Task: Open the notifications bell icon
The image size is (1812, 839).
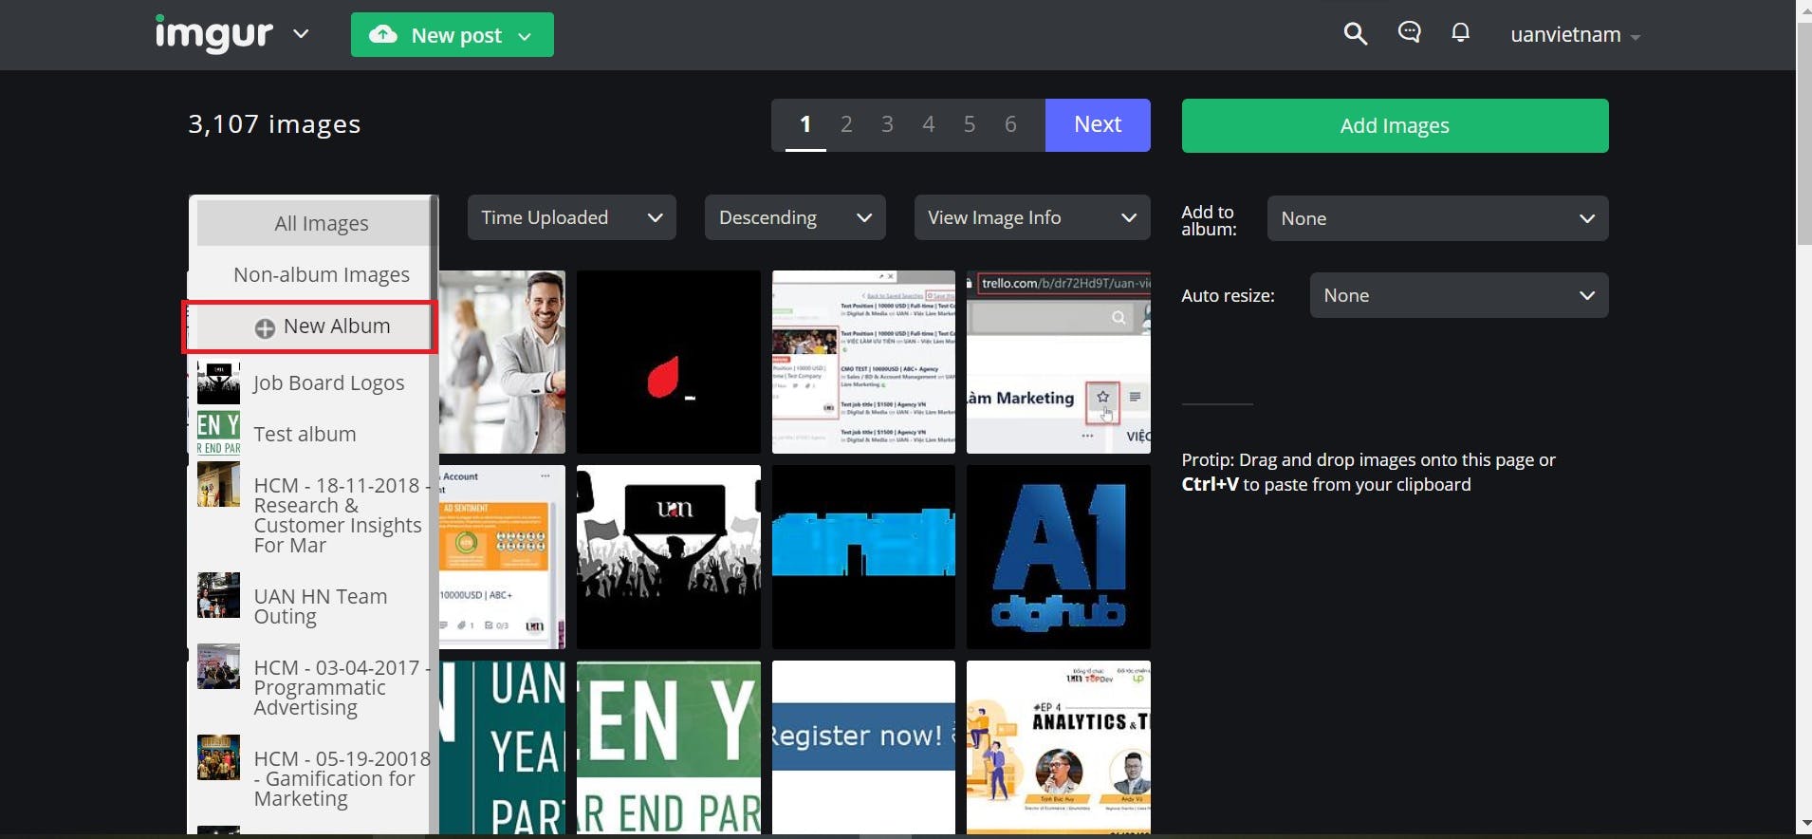Action: point(1460,33)
